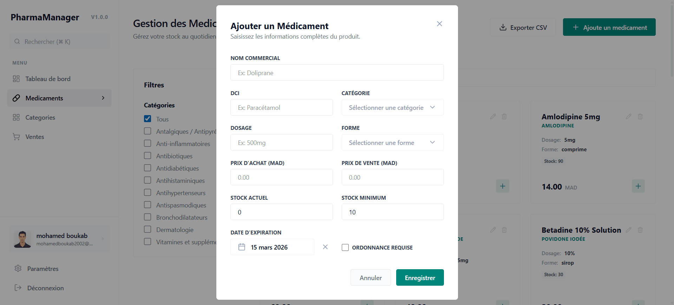Click the Annuler button
Viewport: 674px width, 305px height.
371,278
